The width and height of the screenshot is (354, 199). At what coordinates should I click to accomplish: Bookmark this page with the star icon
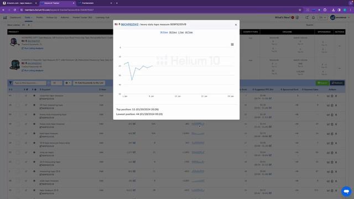tap(300, 10)
